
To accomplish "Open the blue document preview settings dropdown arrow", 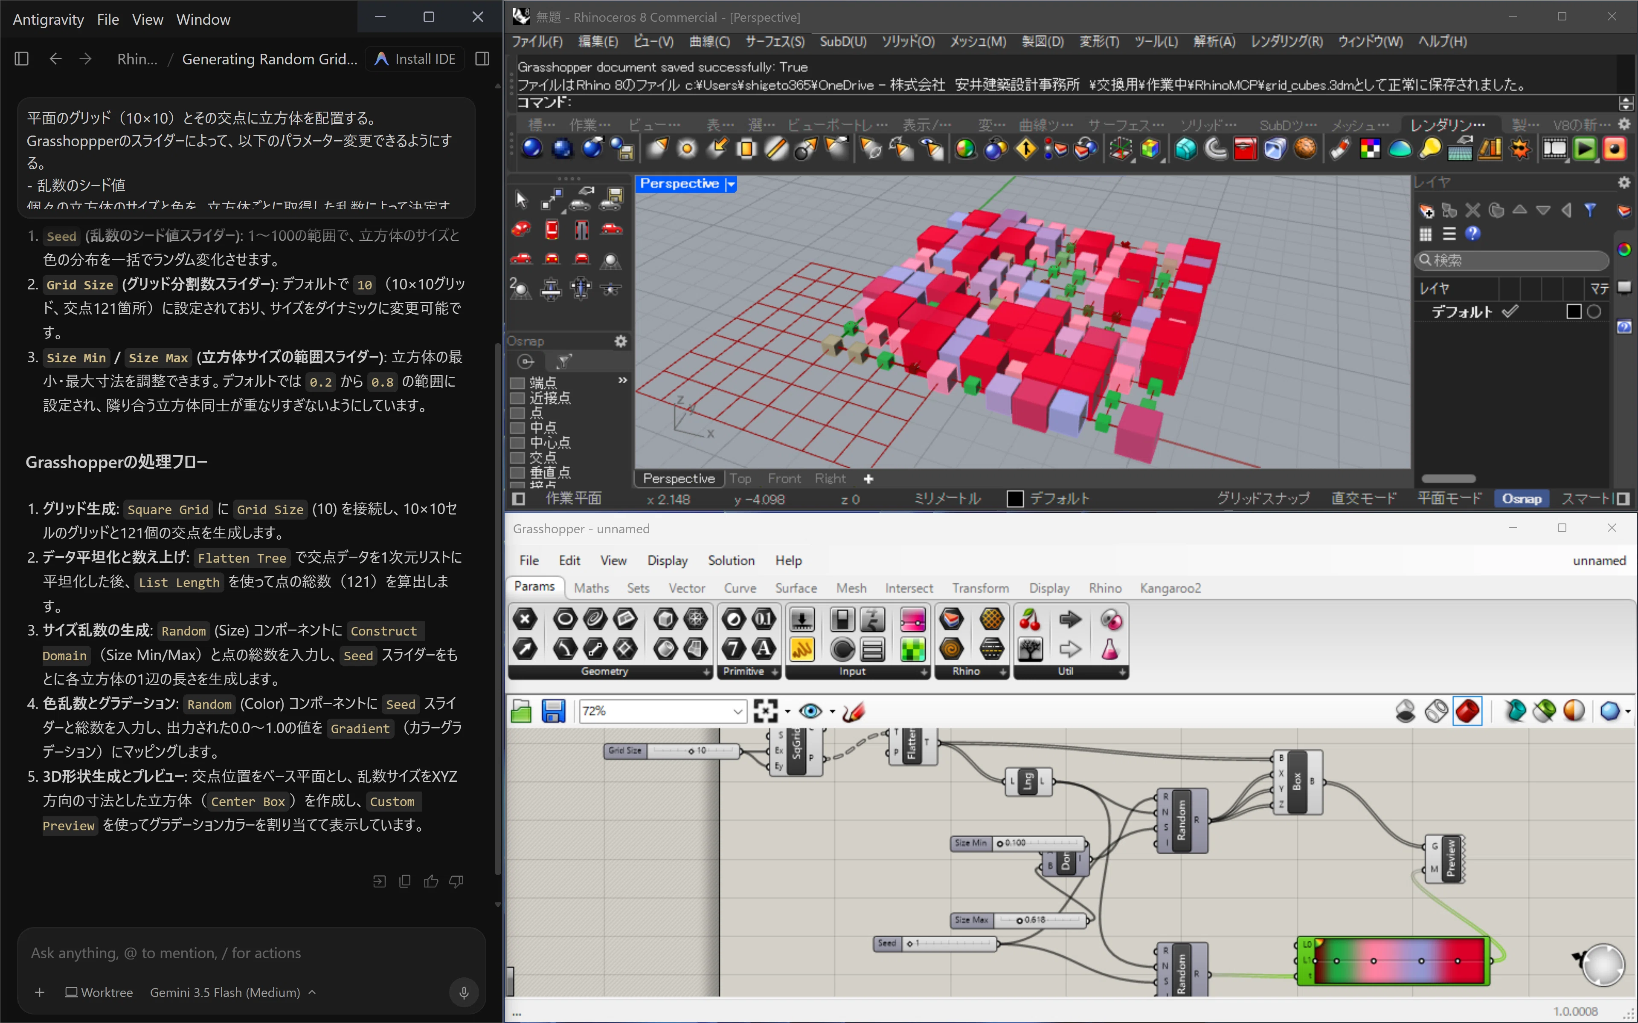I will tap(1628, 711).
